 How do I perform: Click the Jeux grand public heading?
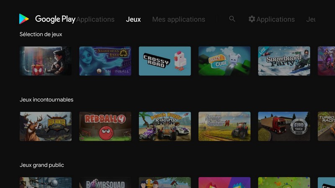(x=41, y=165)
